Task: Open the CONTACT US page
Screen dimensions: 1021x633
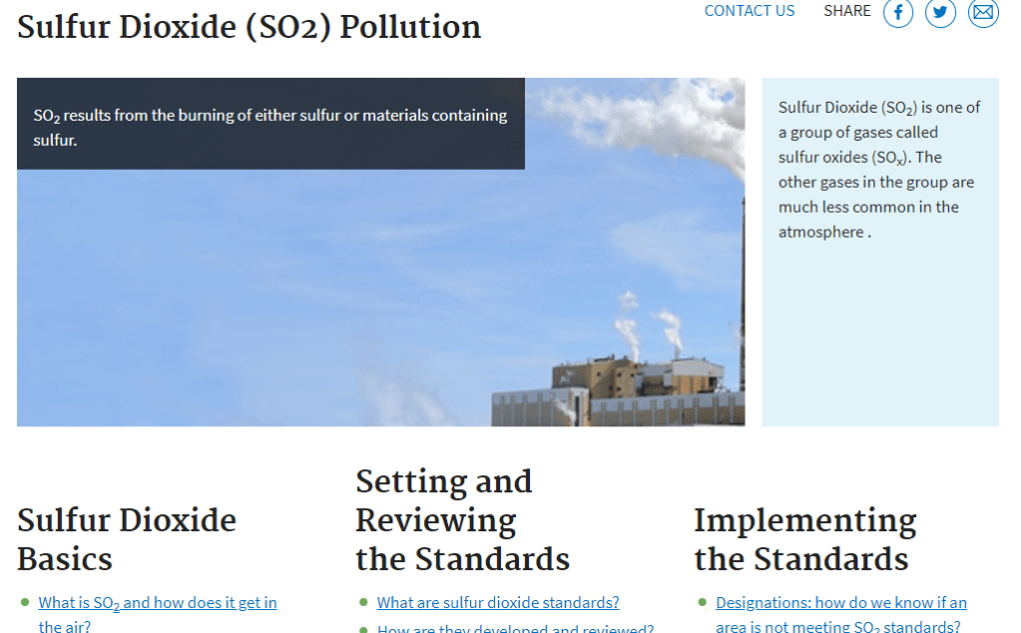Action: pos(750,10)
